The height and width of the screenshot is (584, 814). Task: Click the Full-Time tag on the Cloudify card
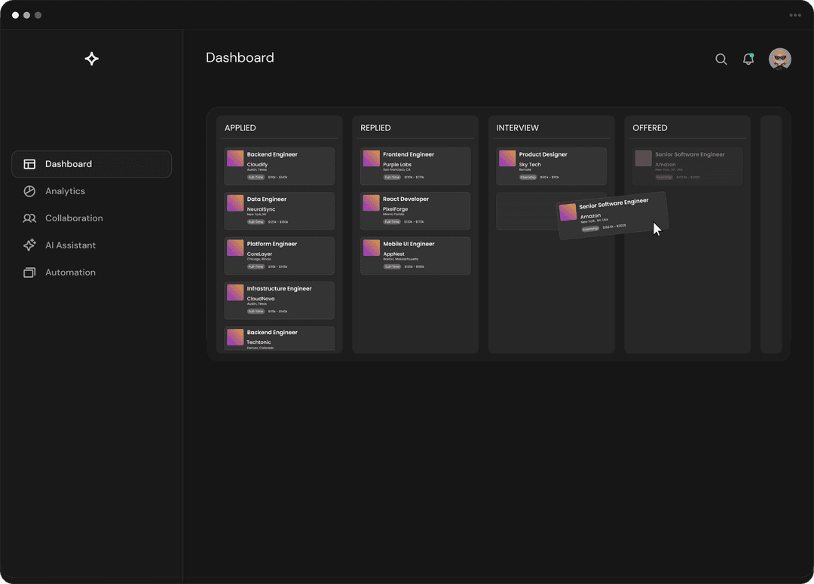pos(256,177)
